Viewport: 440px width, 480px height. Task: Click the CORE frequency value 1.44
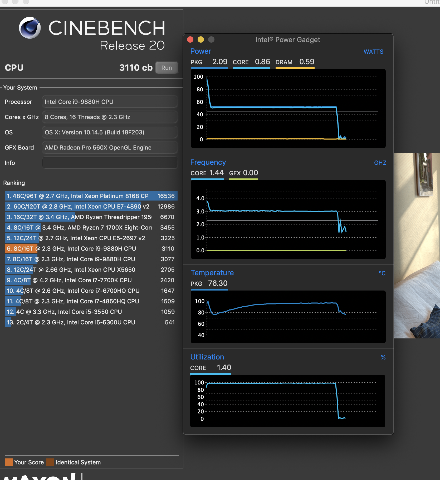click(x=217, y=173)
